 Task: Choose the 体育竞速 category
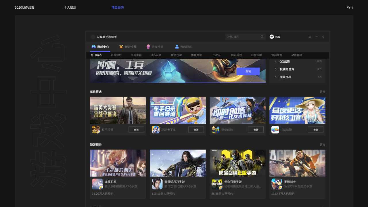[x=197, y=55]
